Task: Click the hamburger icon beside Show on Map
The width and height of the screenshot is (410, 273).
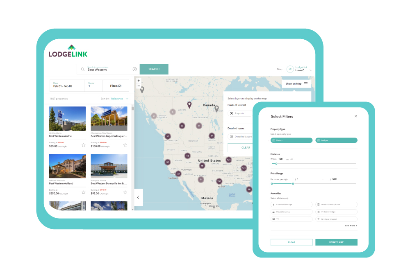Action: coord(306,83)
